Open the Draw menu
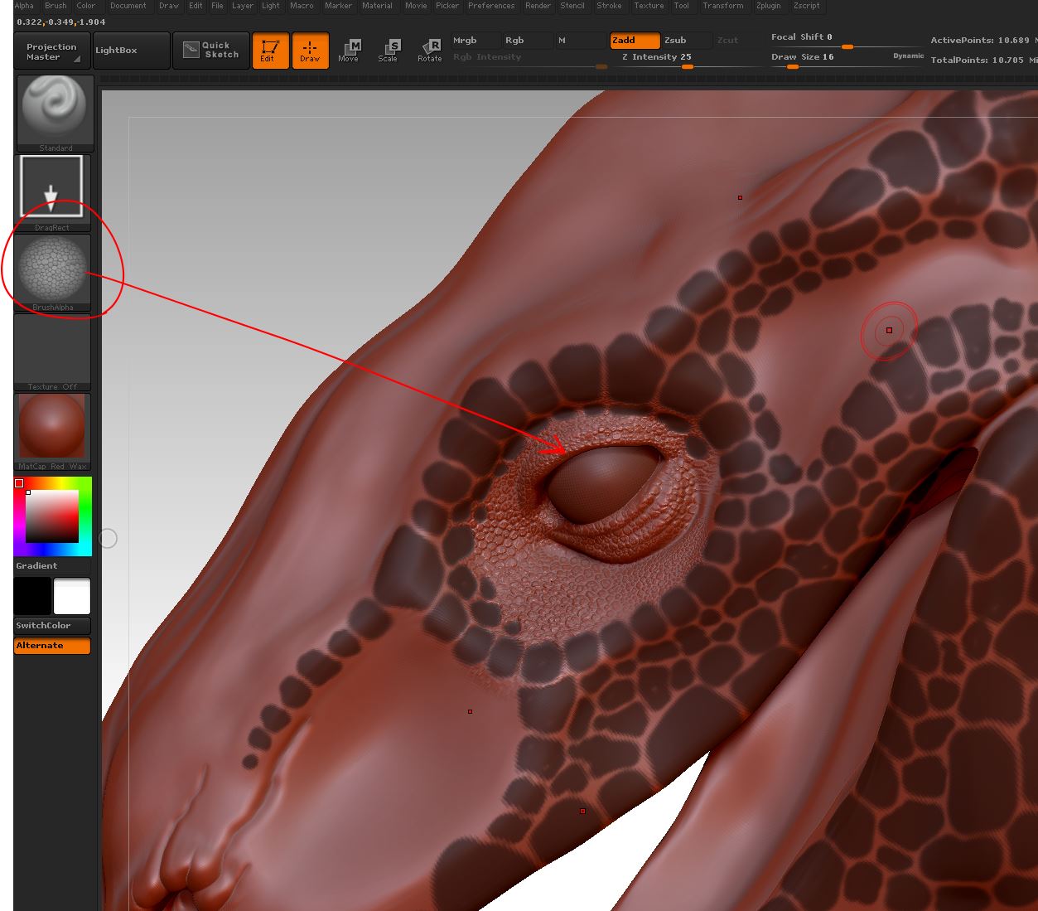1038x911 pixels. click(169, 6)
